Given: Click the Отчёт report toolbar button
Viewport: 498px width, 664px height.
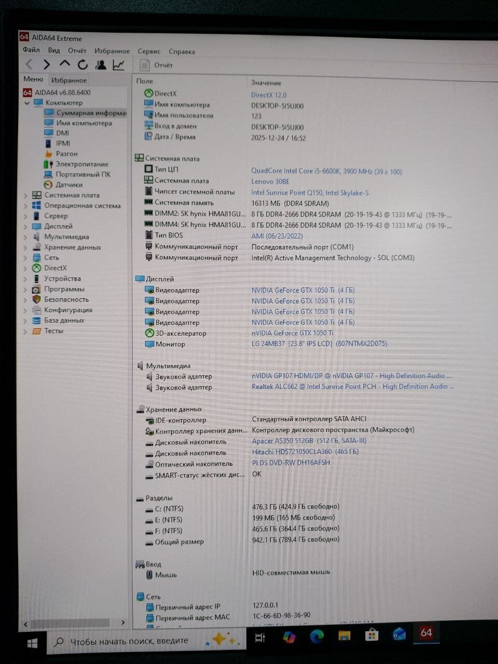Looking at the screenshot, I should click(157, 65).
